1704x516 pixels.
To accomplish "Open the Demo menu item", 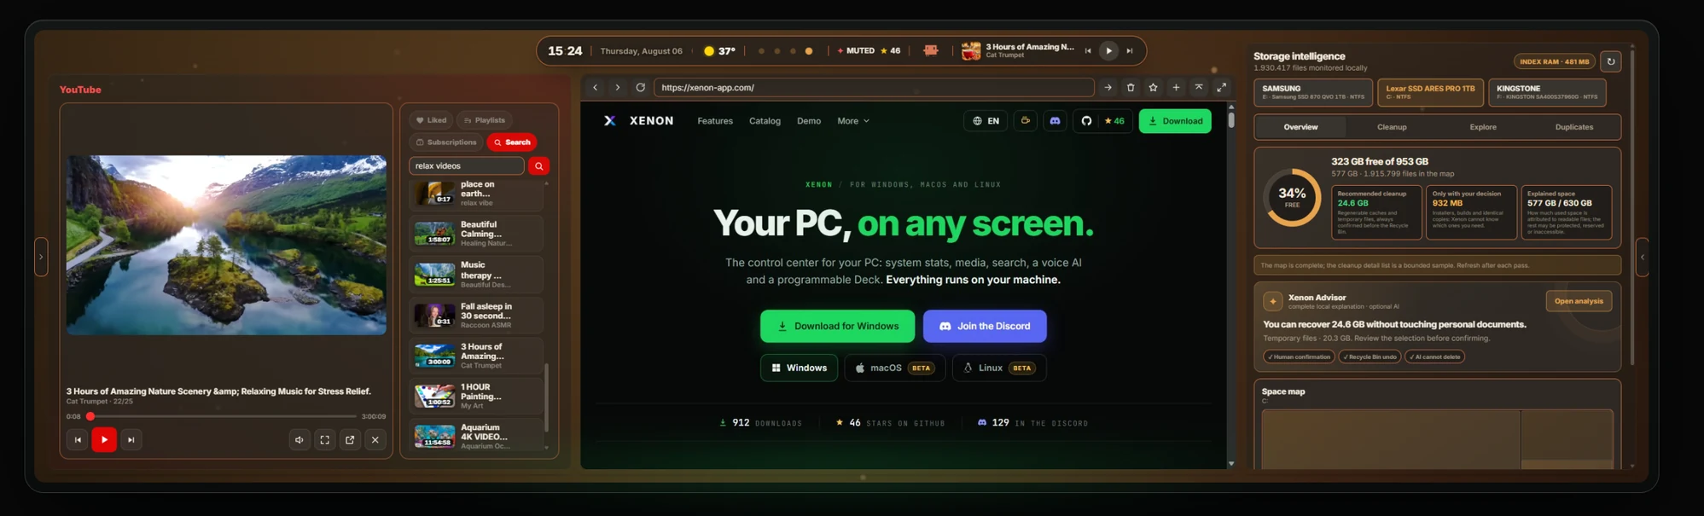I will point(809,121).
